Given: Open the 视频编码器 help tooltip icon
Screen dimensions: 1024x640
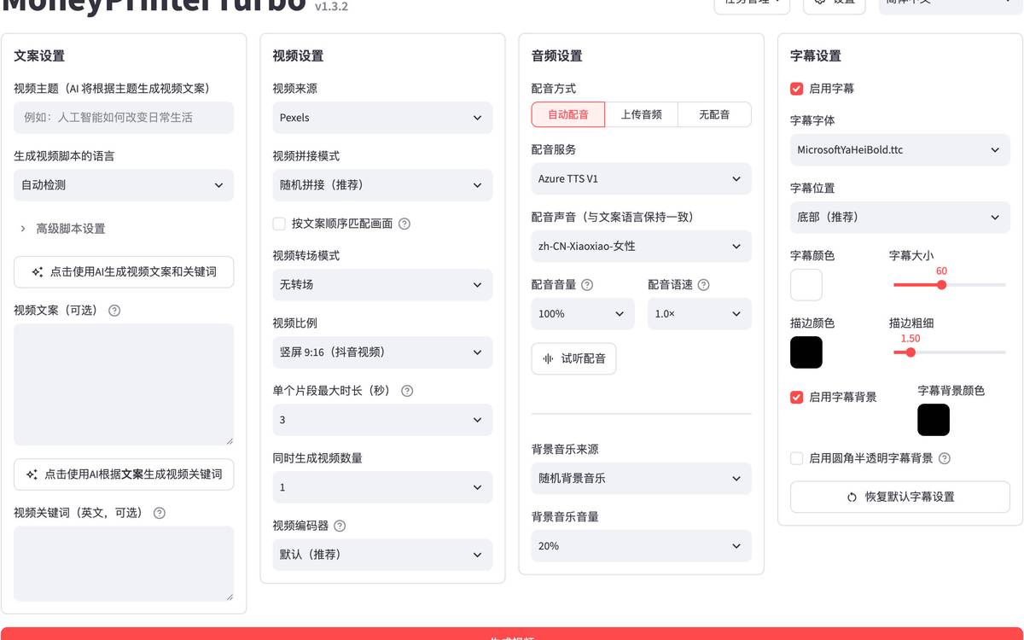Looking at the screenshot, I should pyautogui.click(x=340, y=526).
